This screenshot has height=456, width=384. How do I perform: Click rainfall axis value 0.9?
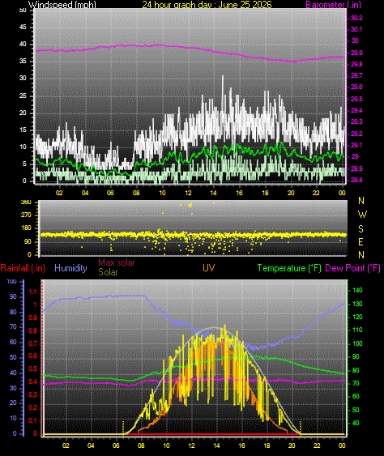pos(33,317)
